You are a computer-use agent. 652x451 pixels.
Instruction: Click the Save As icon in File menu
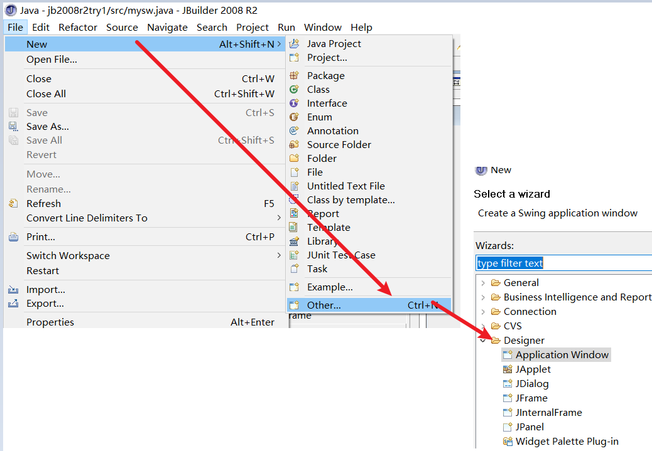click(x=13, y=126)
